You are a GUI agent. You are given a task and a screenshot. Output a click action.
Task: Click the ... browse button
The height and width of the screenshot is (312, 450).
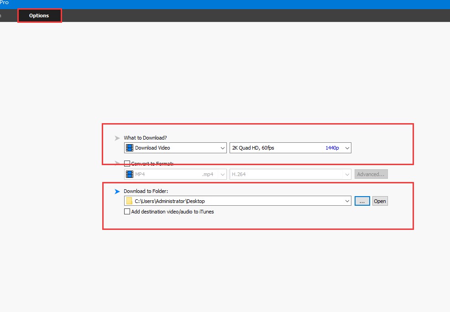pyautogui.click(x=362, y=201)
